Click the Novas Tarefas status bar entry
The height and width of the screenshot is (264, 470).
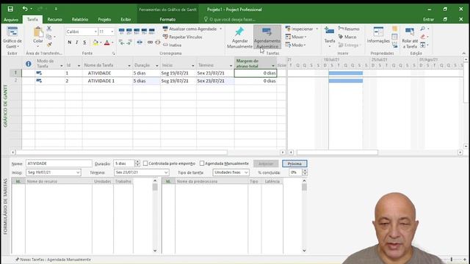[x=53, y=260]
